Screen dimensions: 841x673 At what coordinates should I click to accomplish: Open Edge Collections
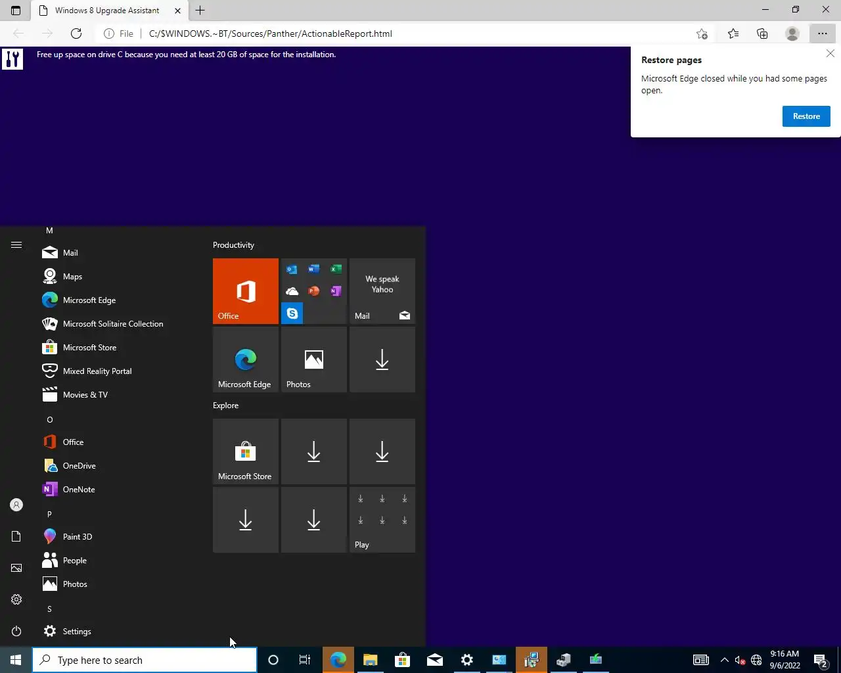coord(762,34)
